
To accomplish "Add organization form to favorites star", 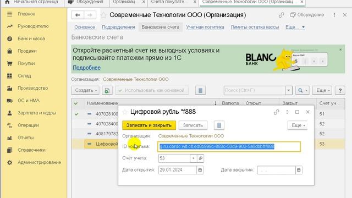I will coord(103,15).
